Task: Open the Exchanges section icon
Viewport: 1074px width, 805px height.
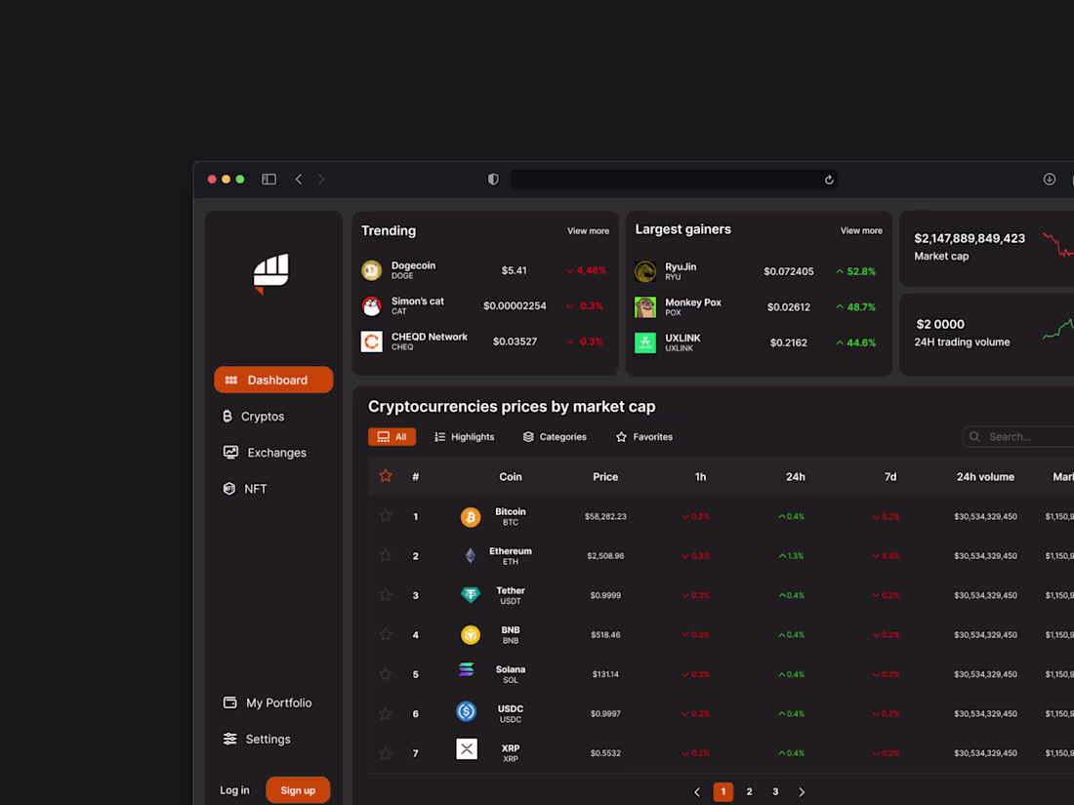Action: click(228, 452)
